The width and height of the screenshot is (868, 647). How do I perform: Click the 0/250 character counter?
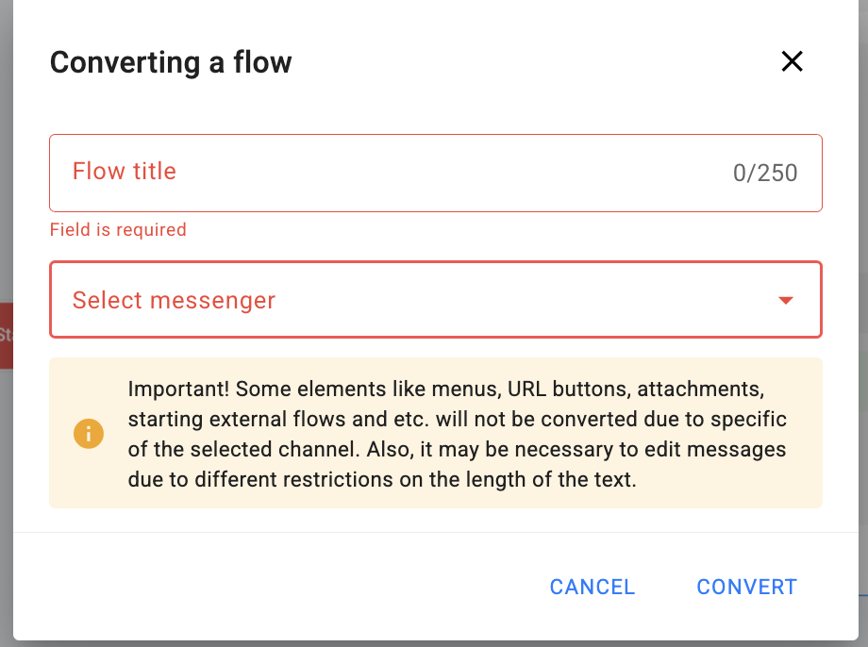coord(764,174)
